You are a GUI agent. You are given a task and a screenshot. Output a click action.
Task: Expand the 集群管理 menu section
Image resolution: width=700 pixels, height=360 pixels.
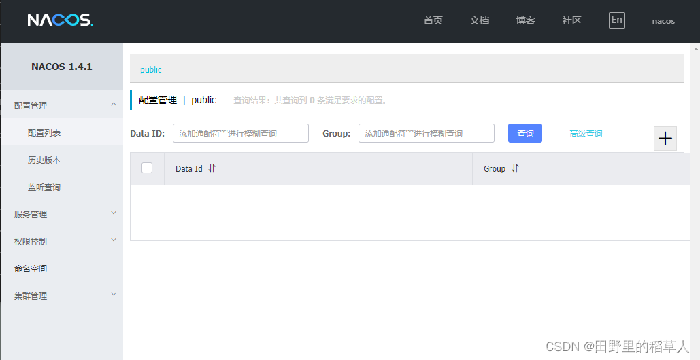[62, 295]
